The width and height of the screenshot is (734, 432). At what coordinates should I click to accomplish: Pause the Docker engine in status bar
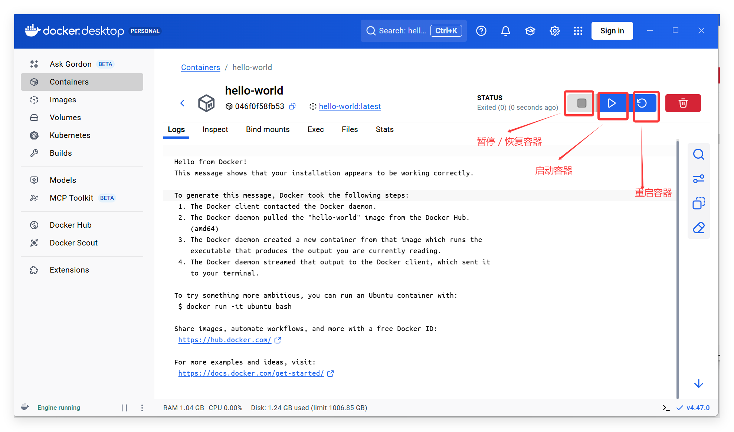[x=124, y=408]
